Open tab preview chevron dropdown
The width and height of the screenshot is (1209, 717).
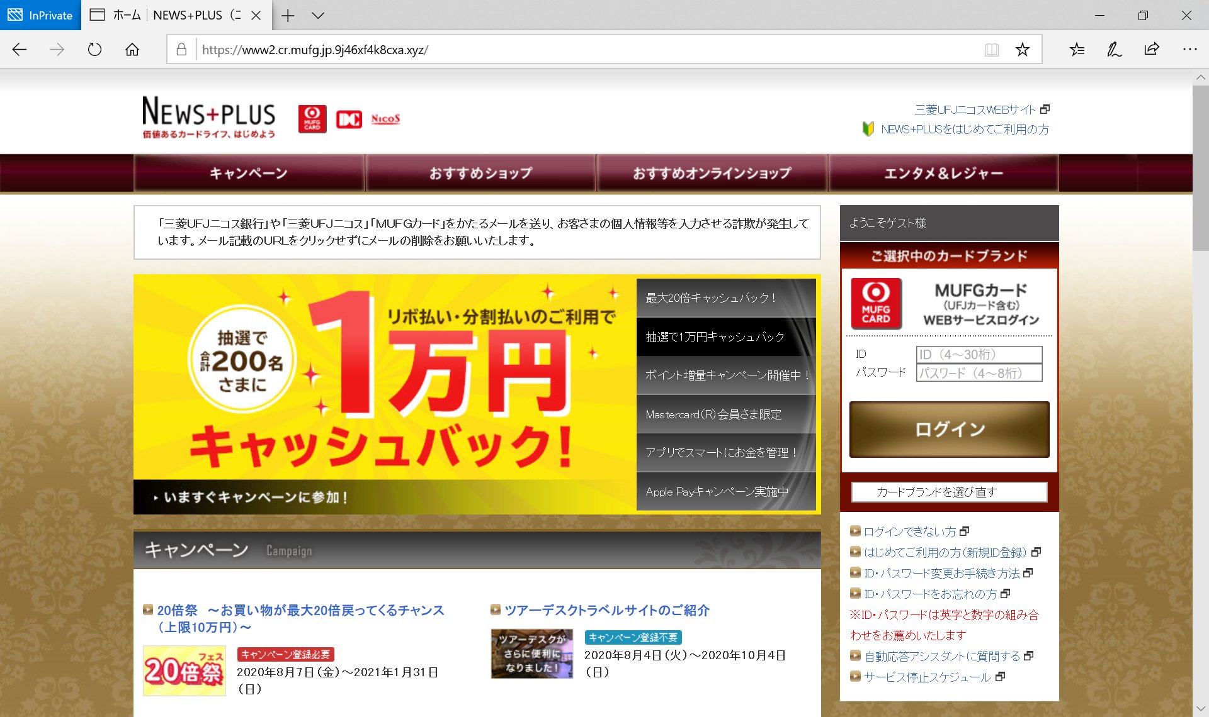(x=318, y=16)
